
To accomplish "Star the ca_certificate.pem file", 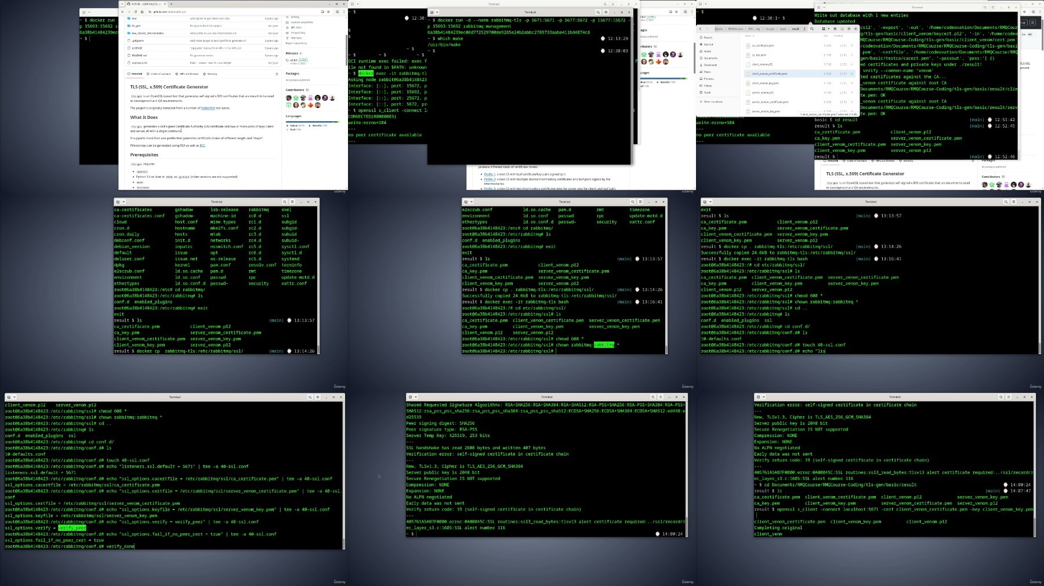I will (852, 45).
